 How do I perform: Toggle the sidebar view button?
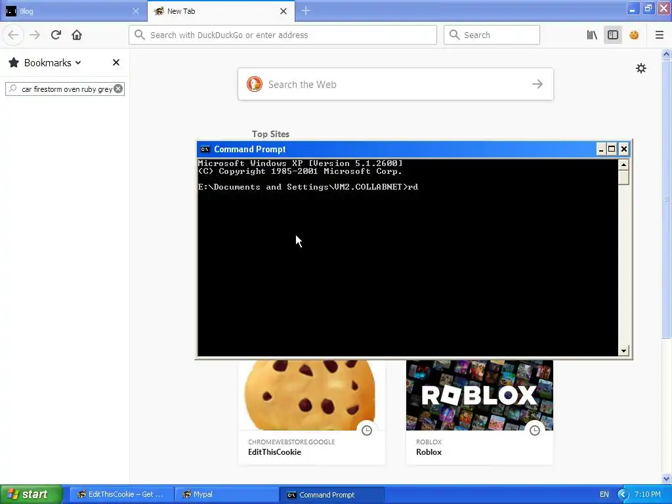coord(613,35)
